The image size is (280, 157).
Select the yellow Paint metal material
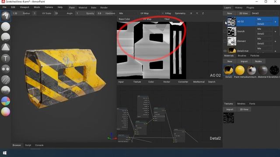tap(240, 70)
